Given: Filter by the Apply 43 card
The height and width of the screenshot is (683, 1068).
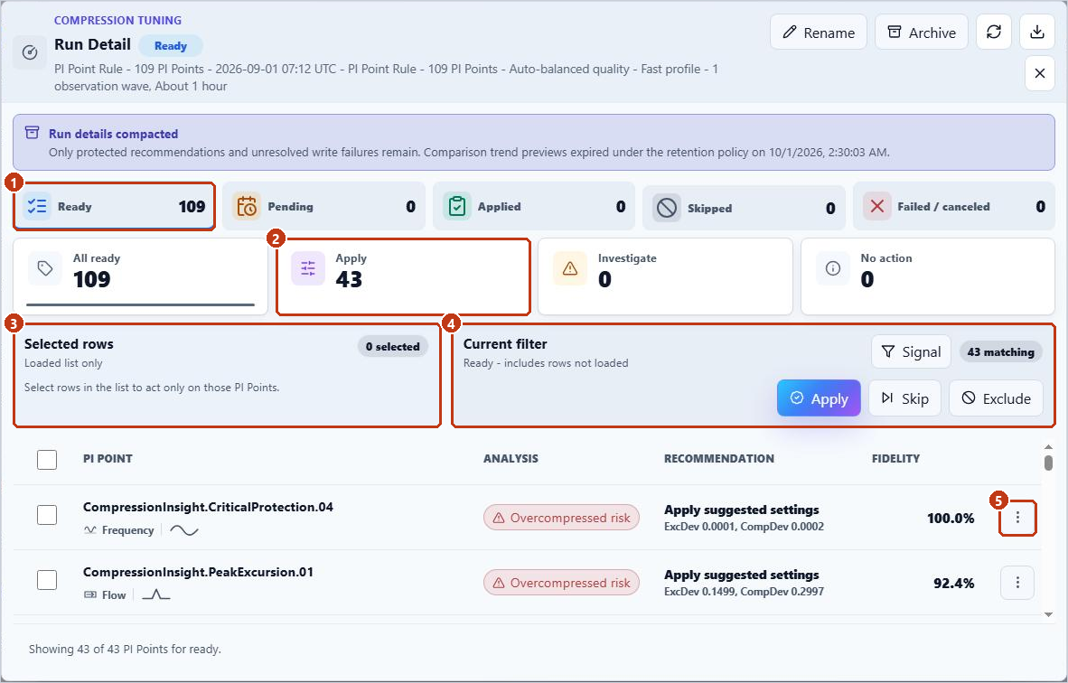Looking at the screenshot, I should pyautogui.click(x=403, y=276).
